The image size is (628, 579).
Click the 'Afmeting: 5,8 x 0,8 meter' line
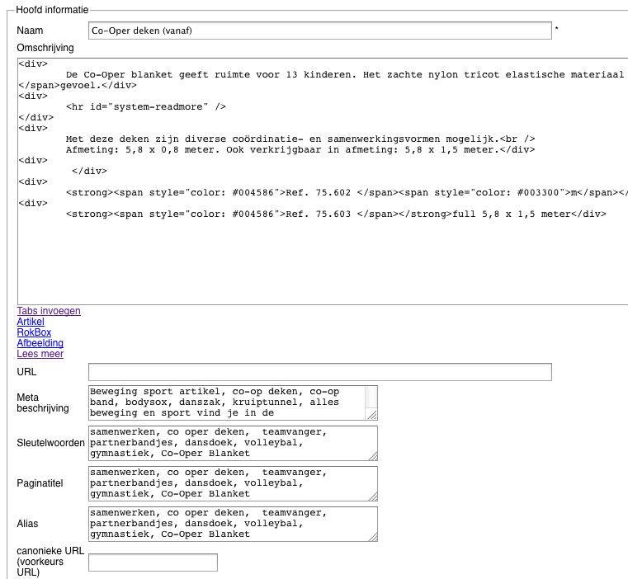300,150
